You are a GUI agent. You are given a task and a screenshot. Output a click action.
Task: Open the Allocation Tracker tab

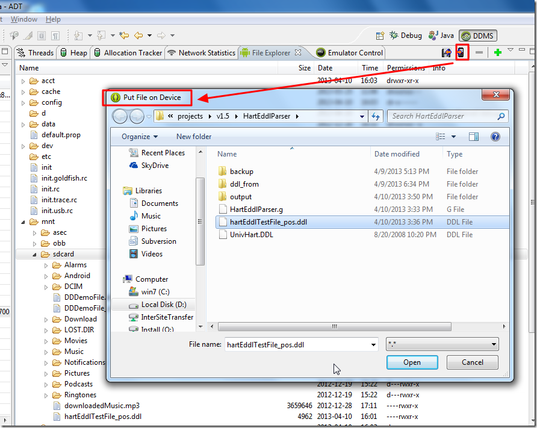[x=128, y=53]
